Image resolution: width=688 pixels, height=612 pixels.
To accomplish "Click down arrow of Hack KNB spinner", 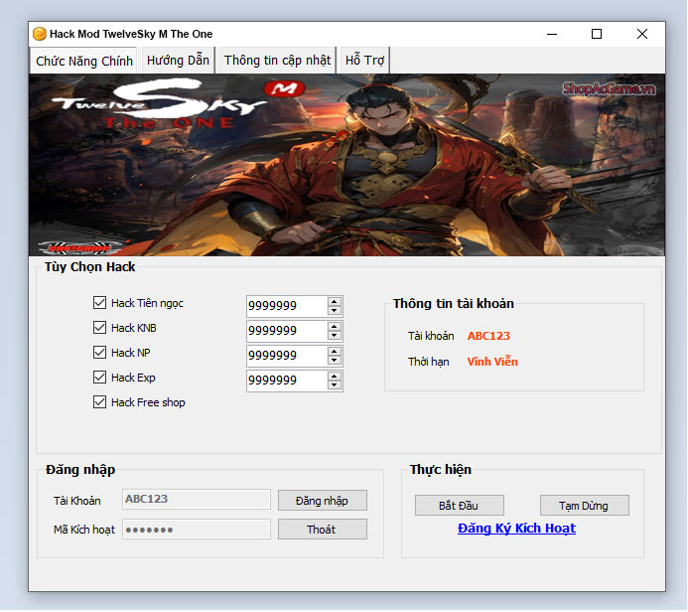I will click(x=335, y=336).
